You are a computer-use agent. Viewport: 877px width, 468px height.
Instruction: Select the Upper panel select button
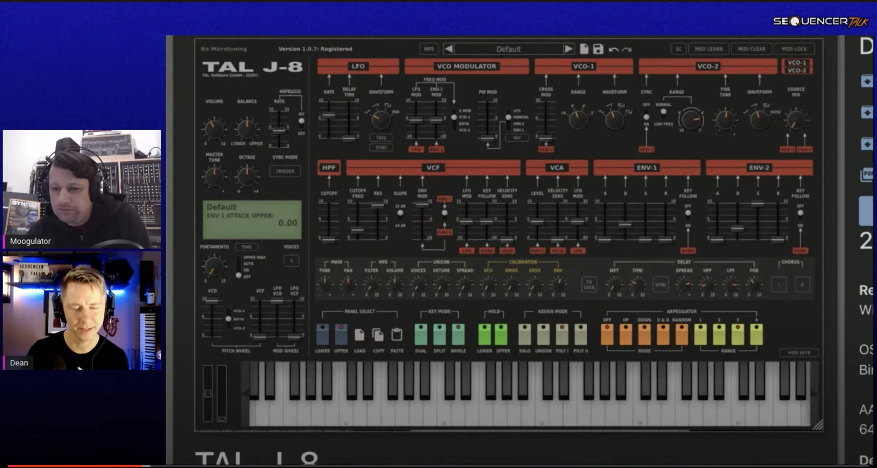tap(341, 334)
